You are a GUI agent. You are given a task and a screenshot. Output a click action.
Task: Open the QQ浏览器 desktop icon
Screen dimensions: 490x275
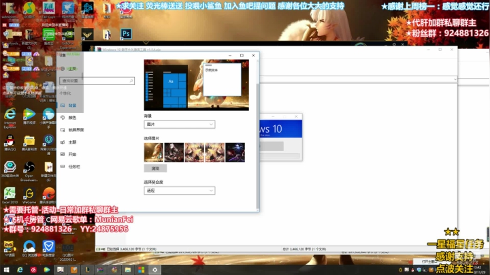click(x=29, y=248)
